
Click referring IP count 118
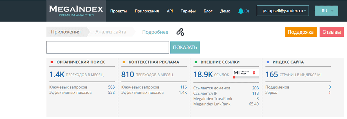[x=255, y=93]
